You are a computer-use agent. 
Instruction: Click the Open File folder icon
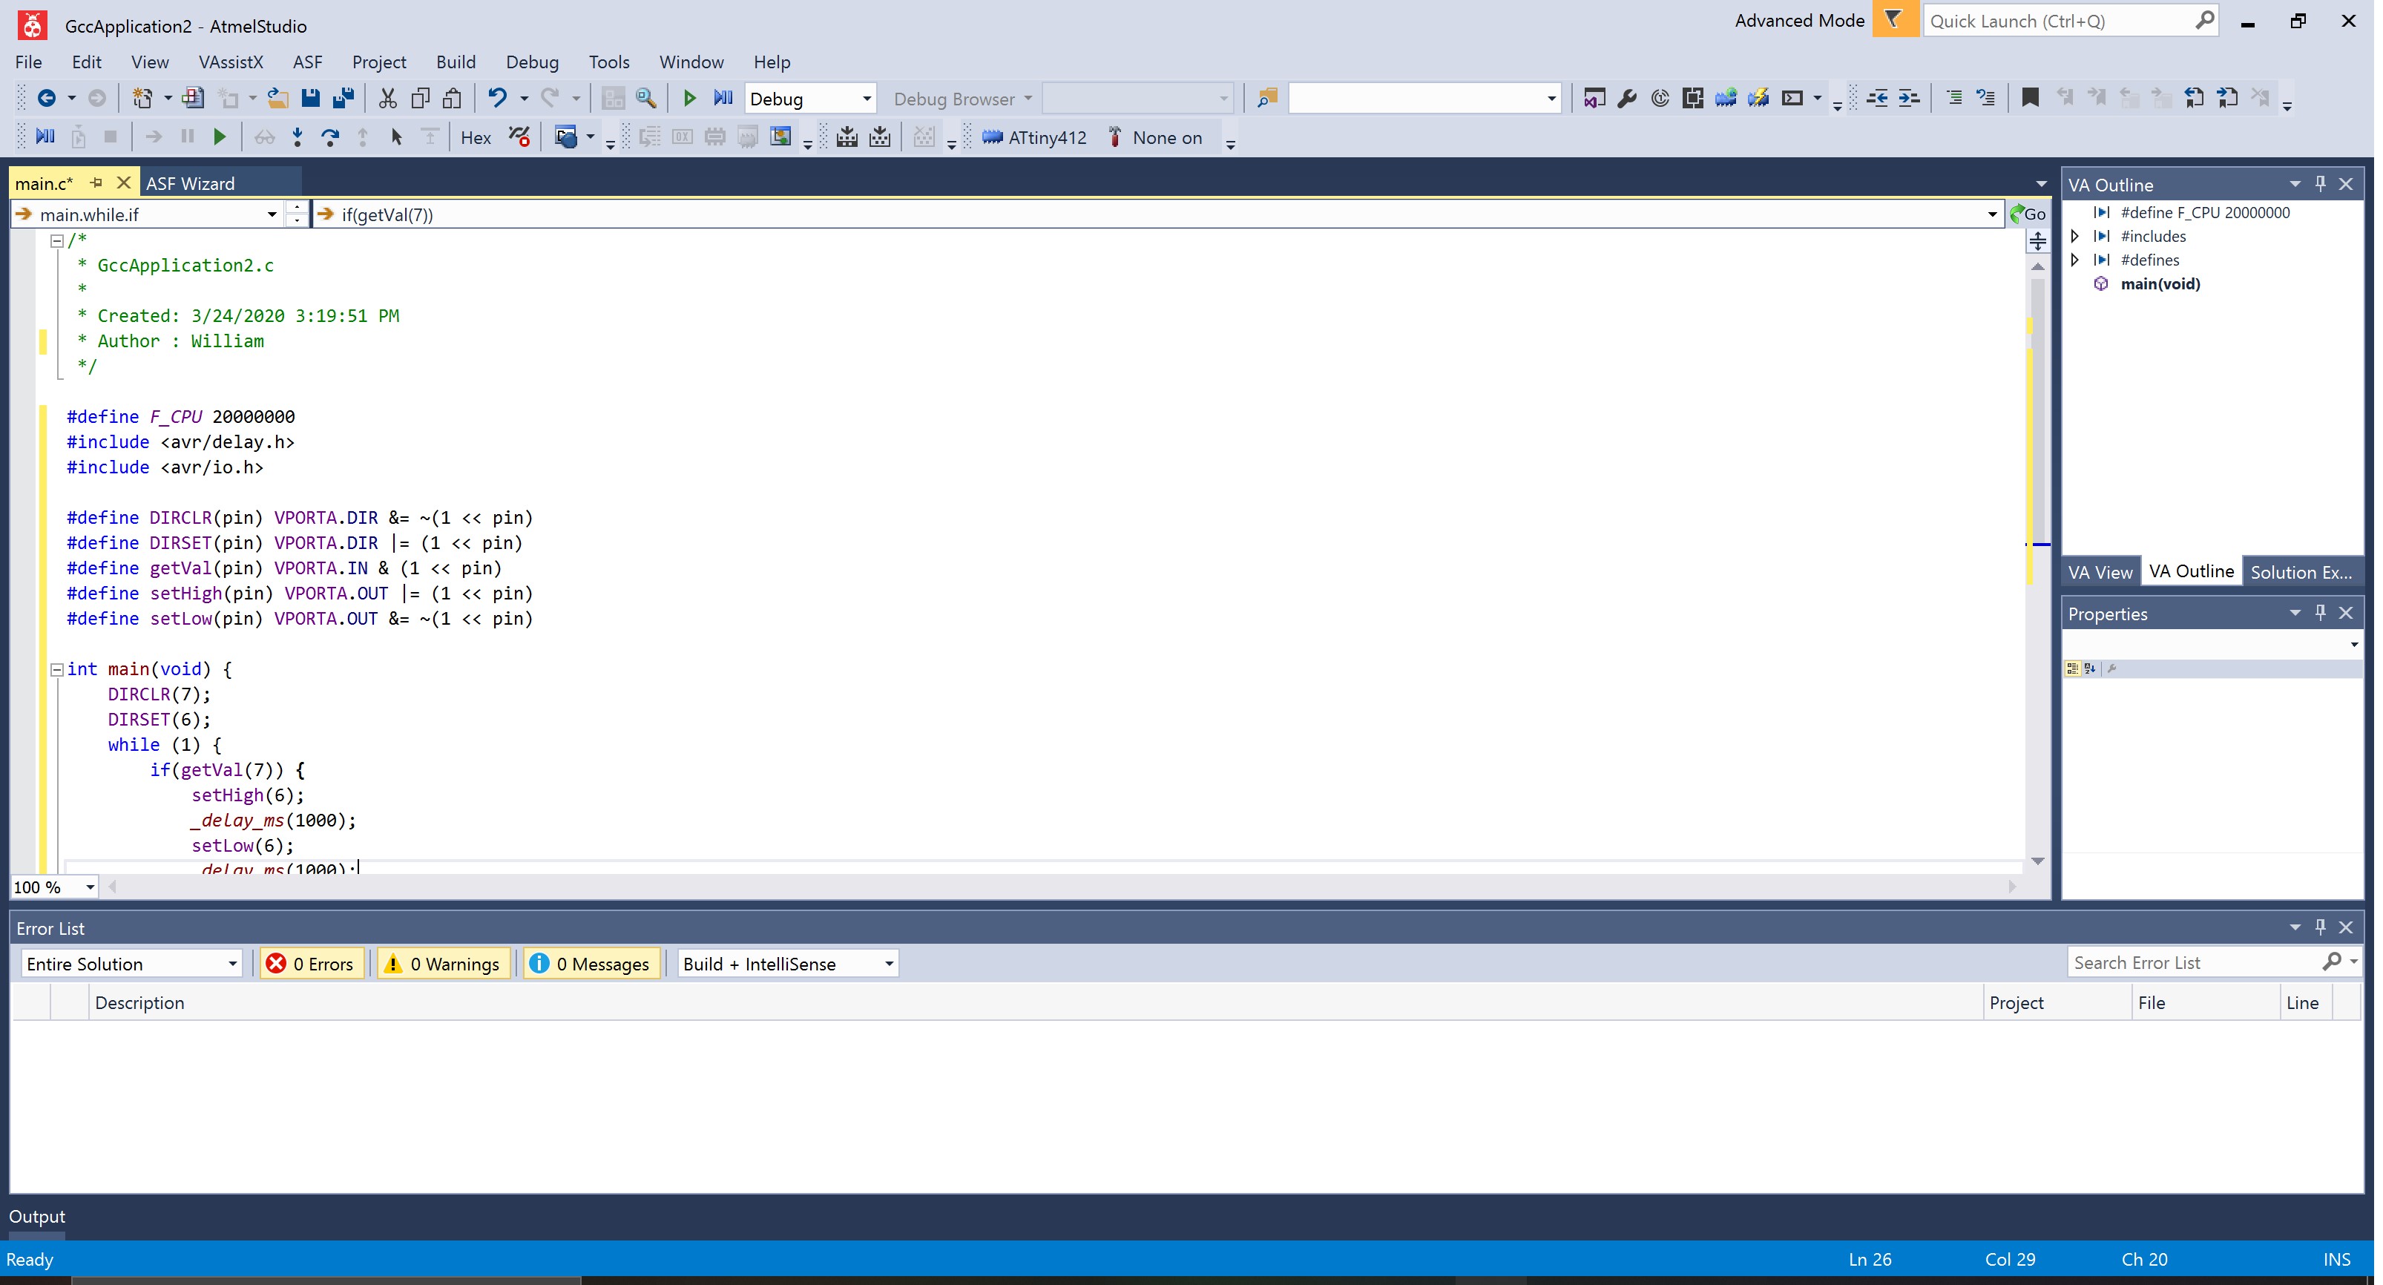tap(277, 97)
